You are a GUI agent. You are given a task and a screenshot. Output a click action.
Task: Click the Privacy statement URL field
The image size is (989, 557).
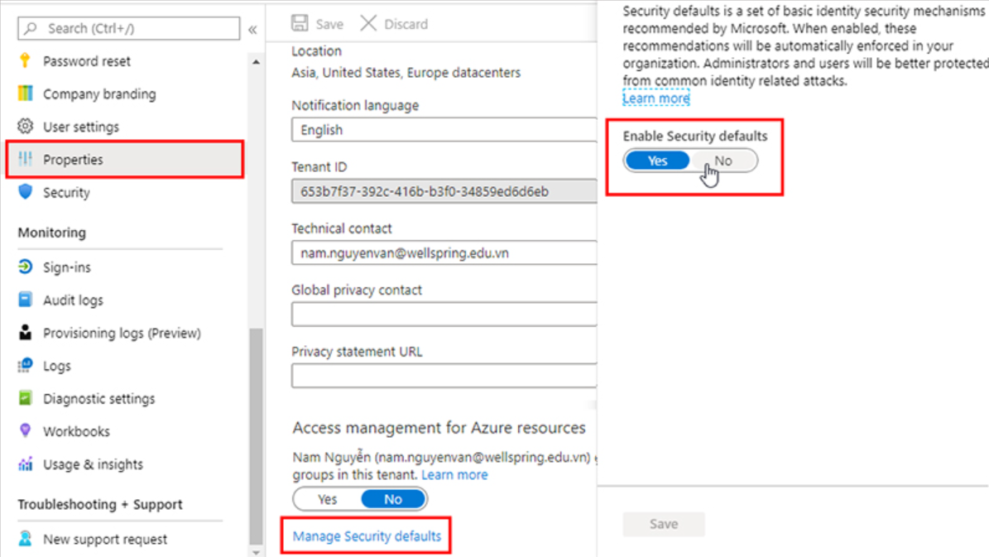click(444, 375)
